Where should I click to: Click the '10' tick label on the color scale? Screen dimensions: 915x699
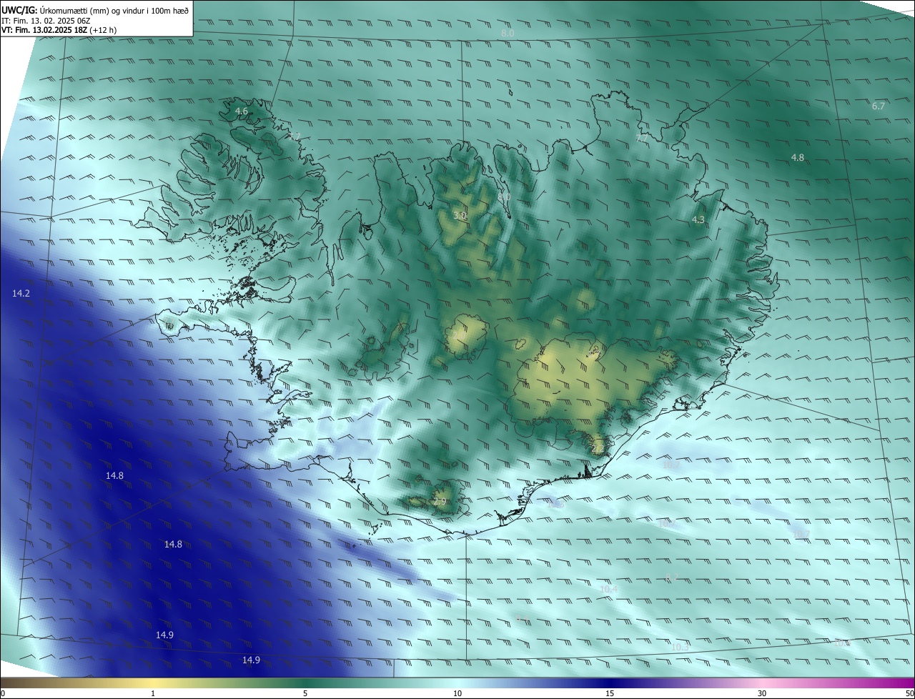tap(457, 694)
